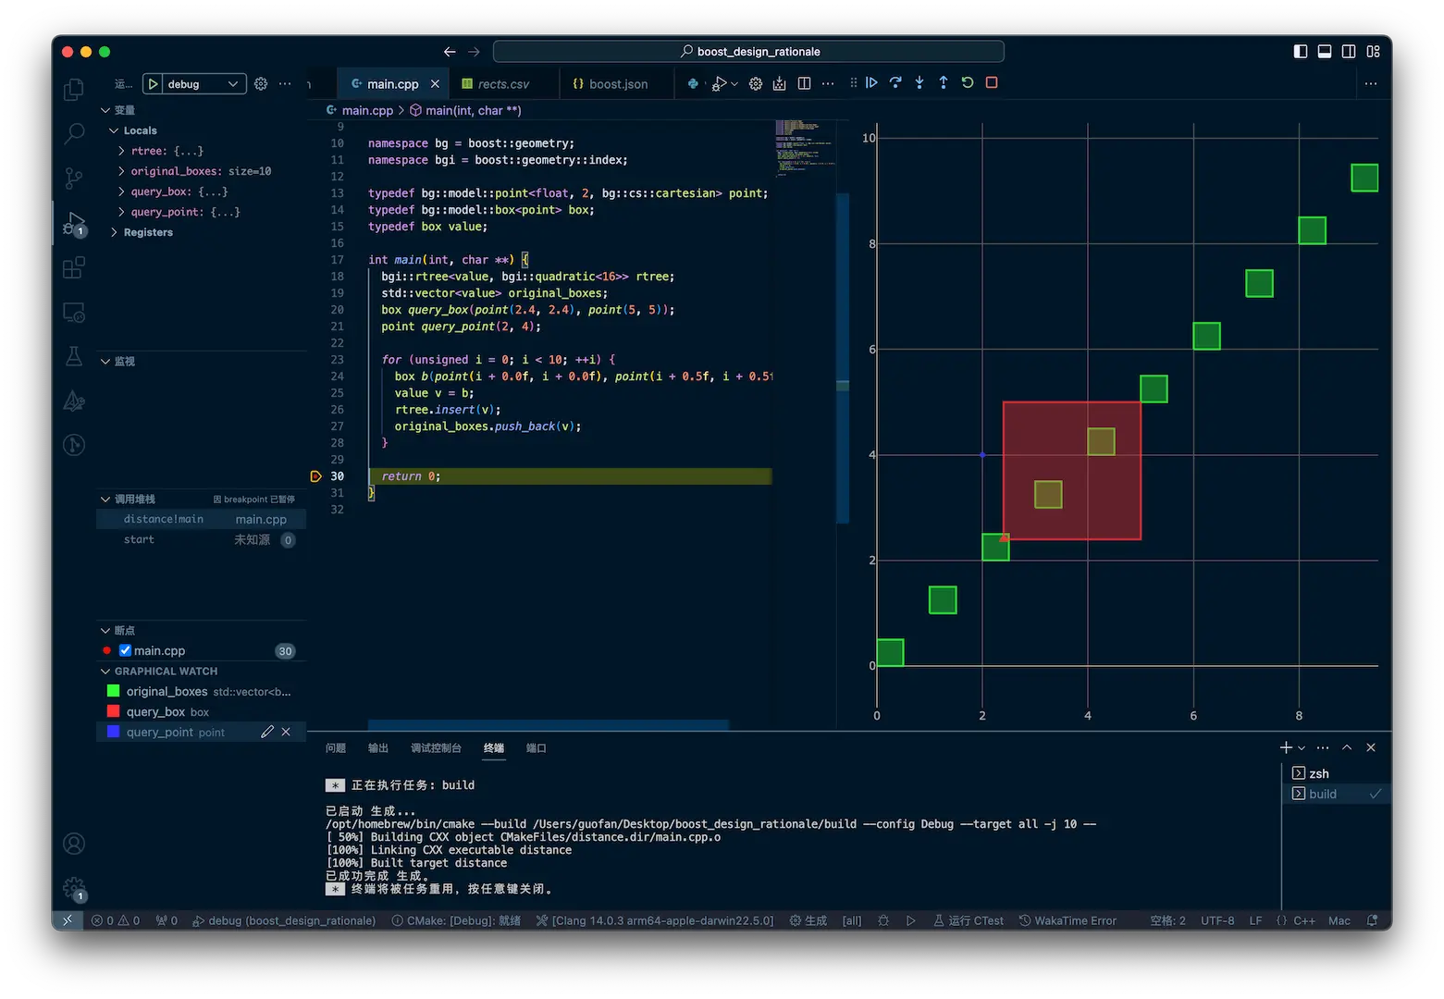The height and width of the screenshot is (999, 1444).
Task: Start debugging with the green play button
Action: pyautogui.click(x=154, y=83)
